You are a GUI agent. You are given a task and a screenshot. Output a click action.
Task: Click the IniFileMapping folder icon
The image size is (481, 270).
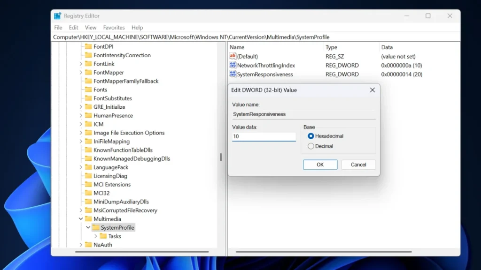coord(88,141)
